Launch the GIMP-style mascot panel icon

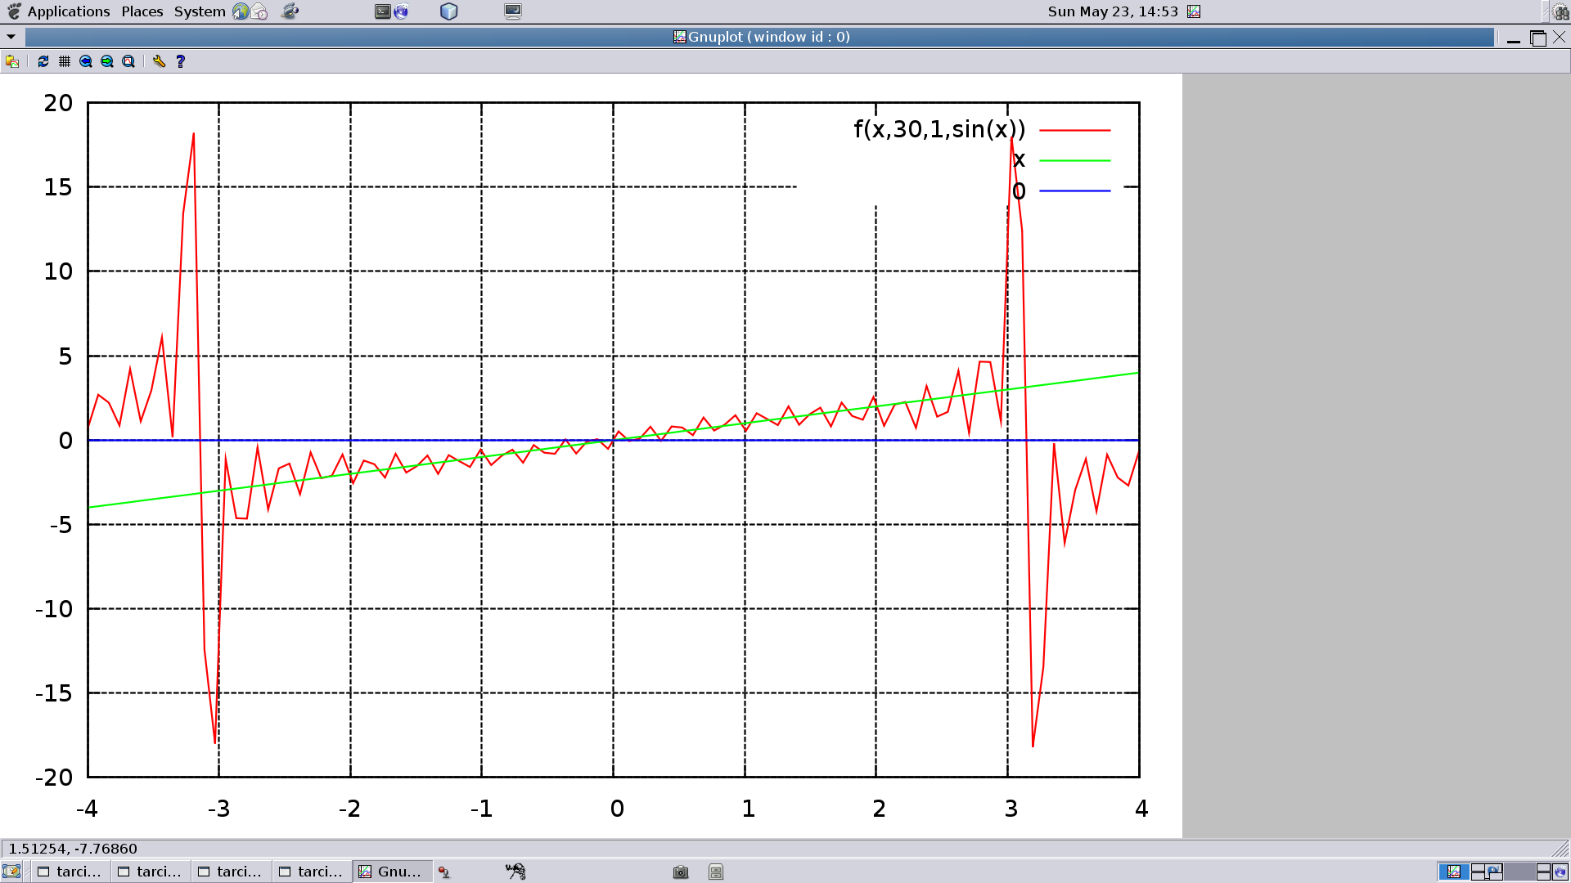[290, 11]
